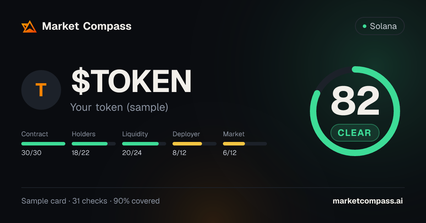Click the Liquidity score progress bar
The width and height of the screenshot is (426, 223).
tap(144, 144)
